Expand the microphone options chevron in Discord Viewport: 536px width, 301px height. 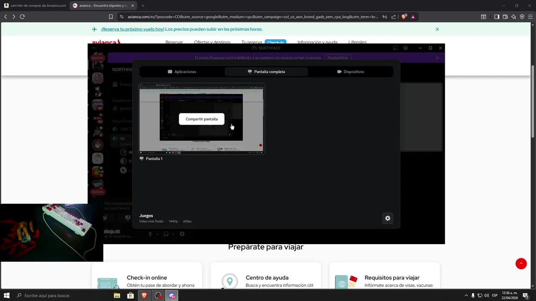point(157,234)
